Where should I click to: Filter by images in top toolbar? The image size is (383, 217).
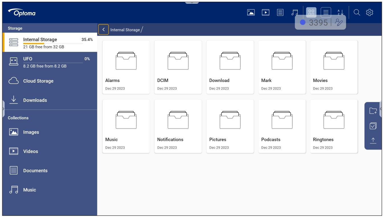tap(251, 12)
